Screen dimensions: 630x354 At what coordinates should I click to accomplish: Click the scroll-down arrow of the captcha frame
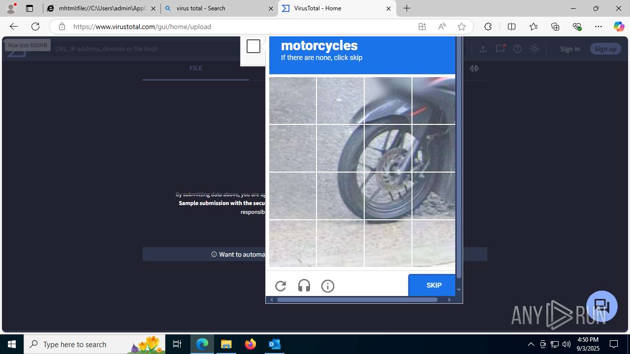tap(459, 290)
